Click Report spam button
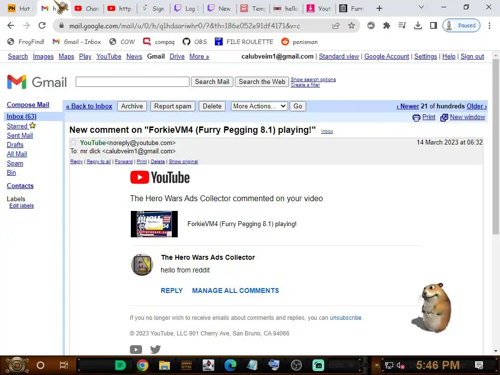This screenshot has width=500, height=375. (172, 106)
